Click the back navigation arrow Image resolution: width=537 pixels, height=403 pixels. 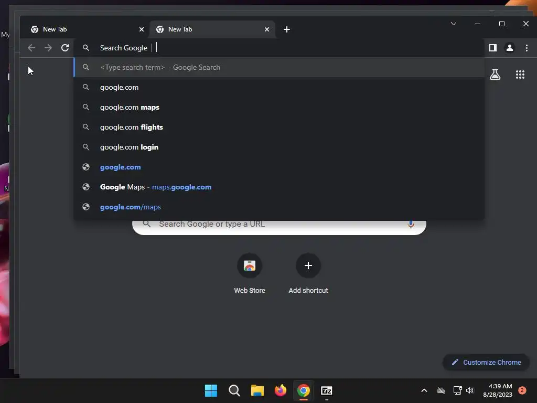[x=31, y=48]
